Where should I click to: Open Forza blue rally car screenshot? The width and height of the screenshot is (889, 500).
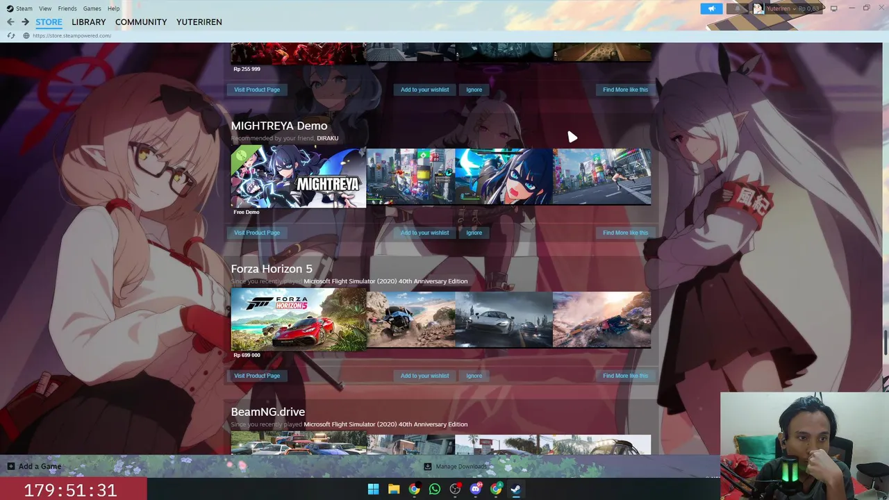[x=602, y=319]
